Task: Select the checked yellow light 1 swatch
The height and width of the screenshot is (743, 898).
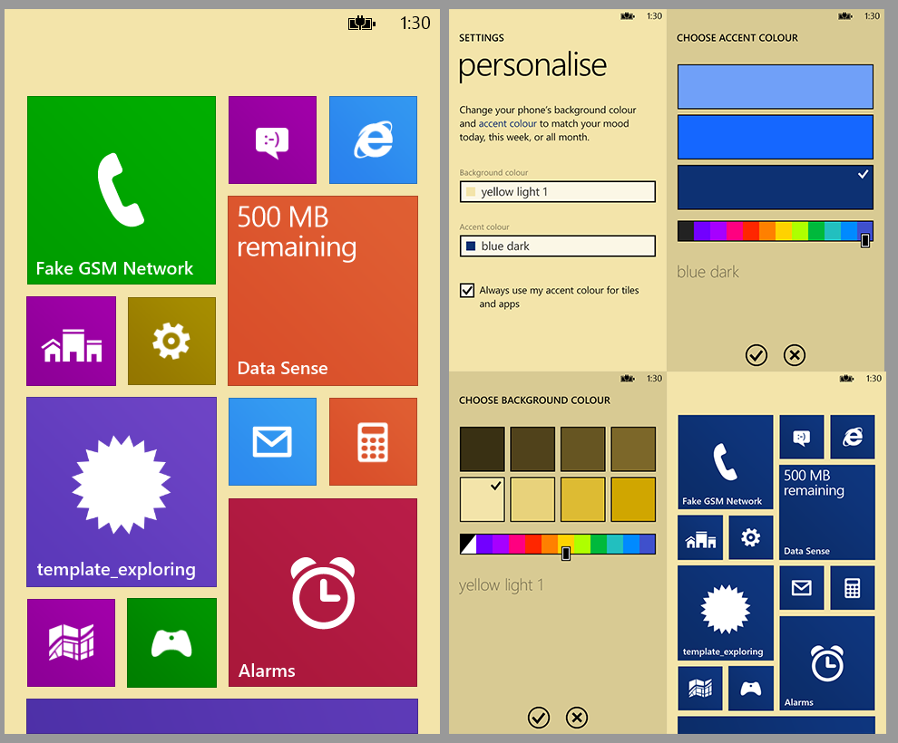Action: [482, 499]
